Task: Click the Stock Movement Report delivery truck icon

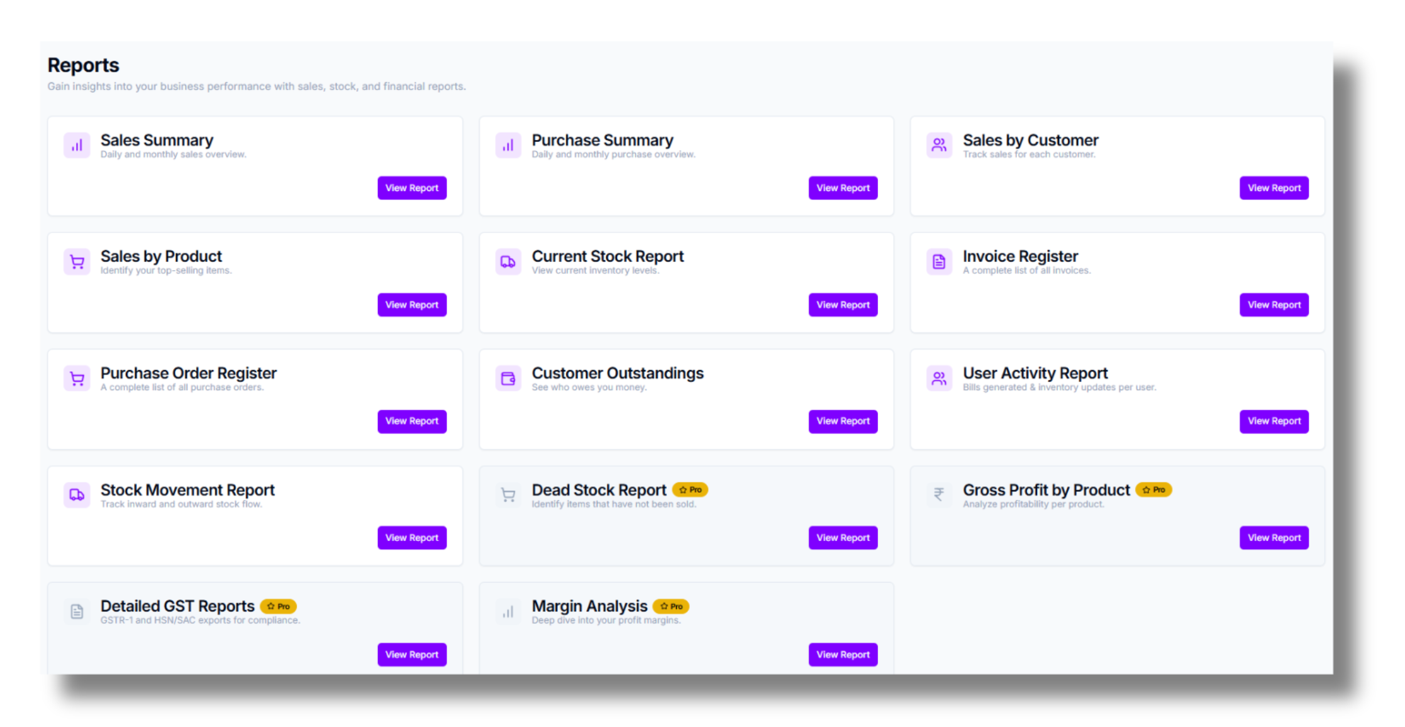Action: (x=77, y=495)
